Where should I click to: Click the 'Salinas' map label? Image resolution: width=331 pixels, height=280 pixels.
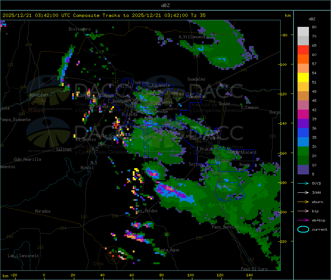pyautogui.click(x=64, y=149)
